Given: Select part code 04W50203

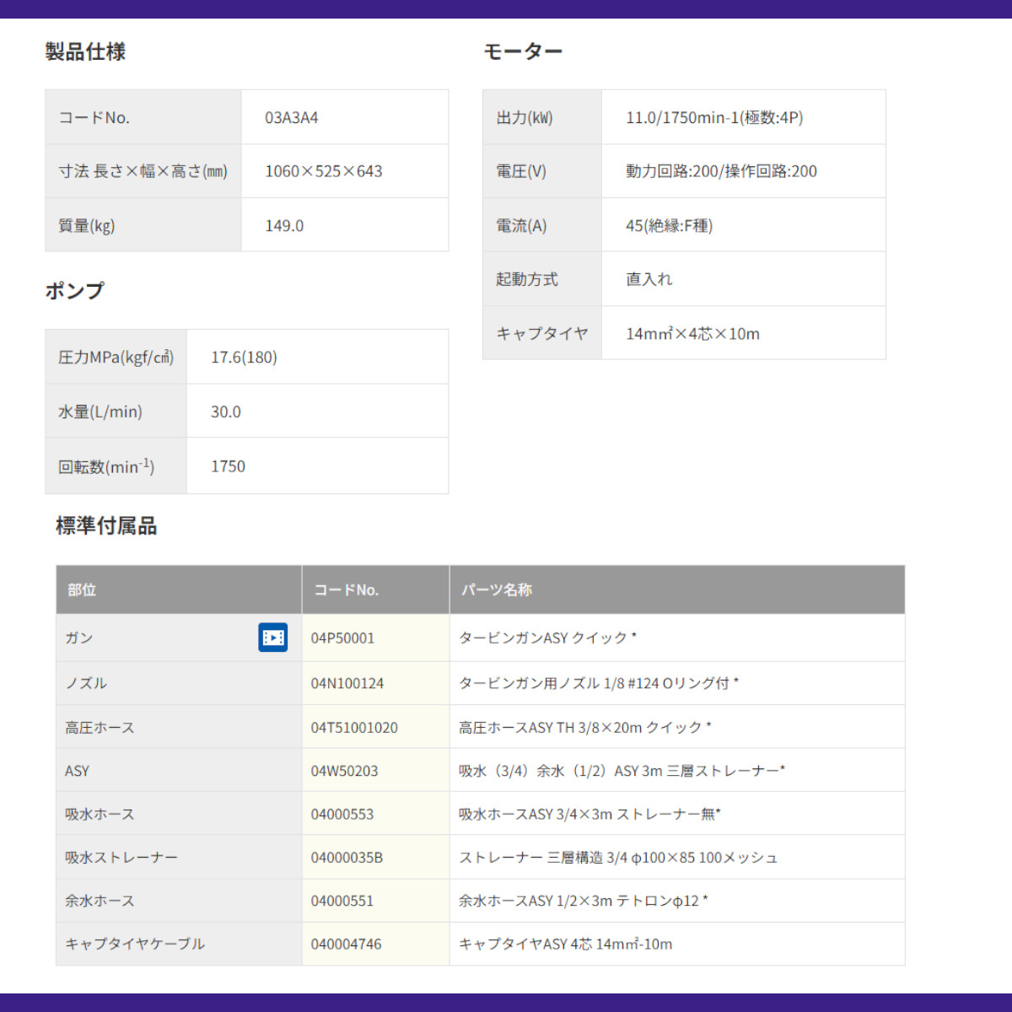Looking at the screenshot, I should (344, 772).
